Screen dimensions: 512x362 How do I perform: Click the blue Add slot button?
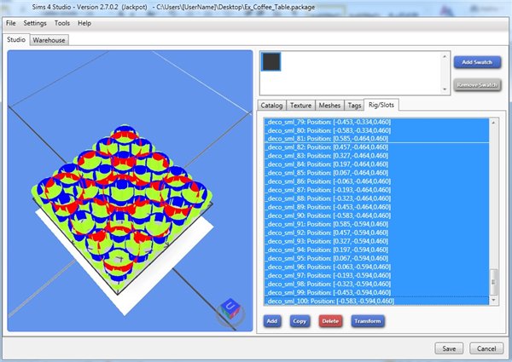tap(272, 321)
